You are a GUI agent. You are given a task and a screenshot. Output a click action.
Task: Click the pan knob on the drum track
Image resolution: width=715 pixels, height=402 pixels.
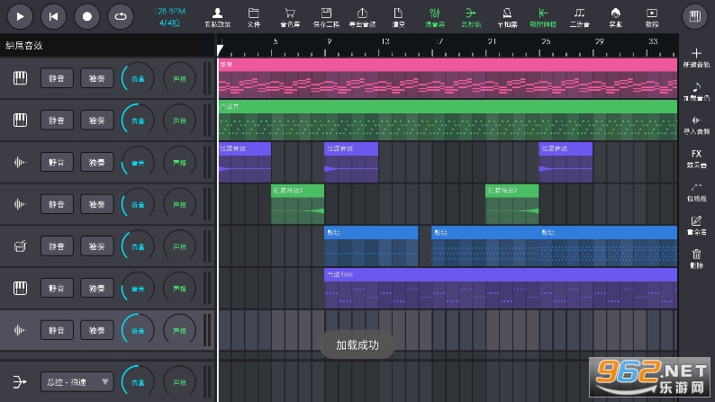(179, 246)
